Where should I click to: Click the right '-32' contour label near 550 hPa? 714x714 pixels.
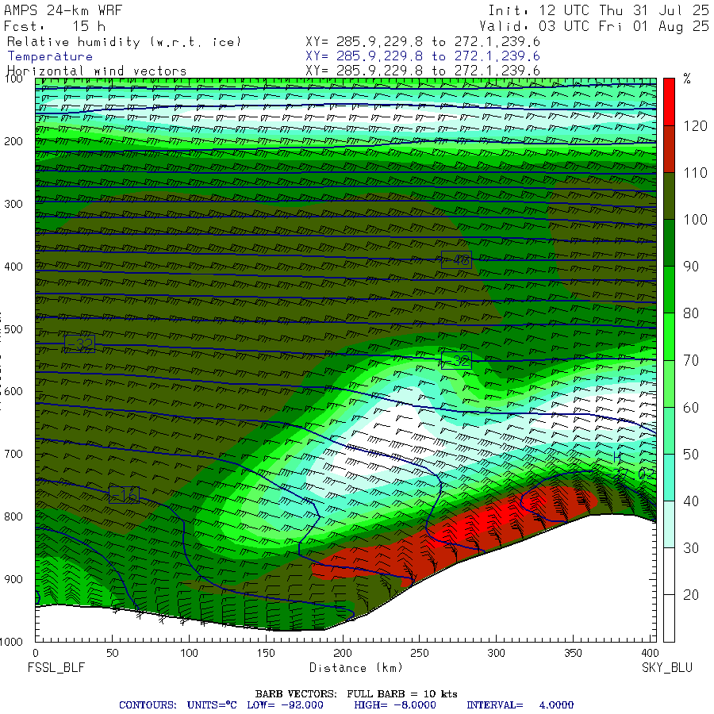(x=456, y=361)
